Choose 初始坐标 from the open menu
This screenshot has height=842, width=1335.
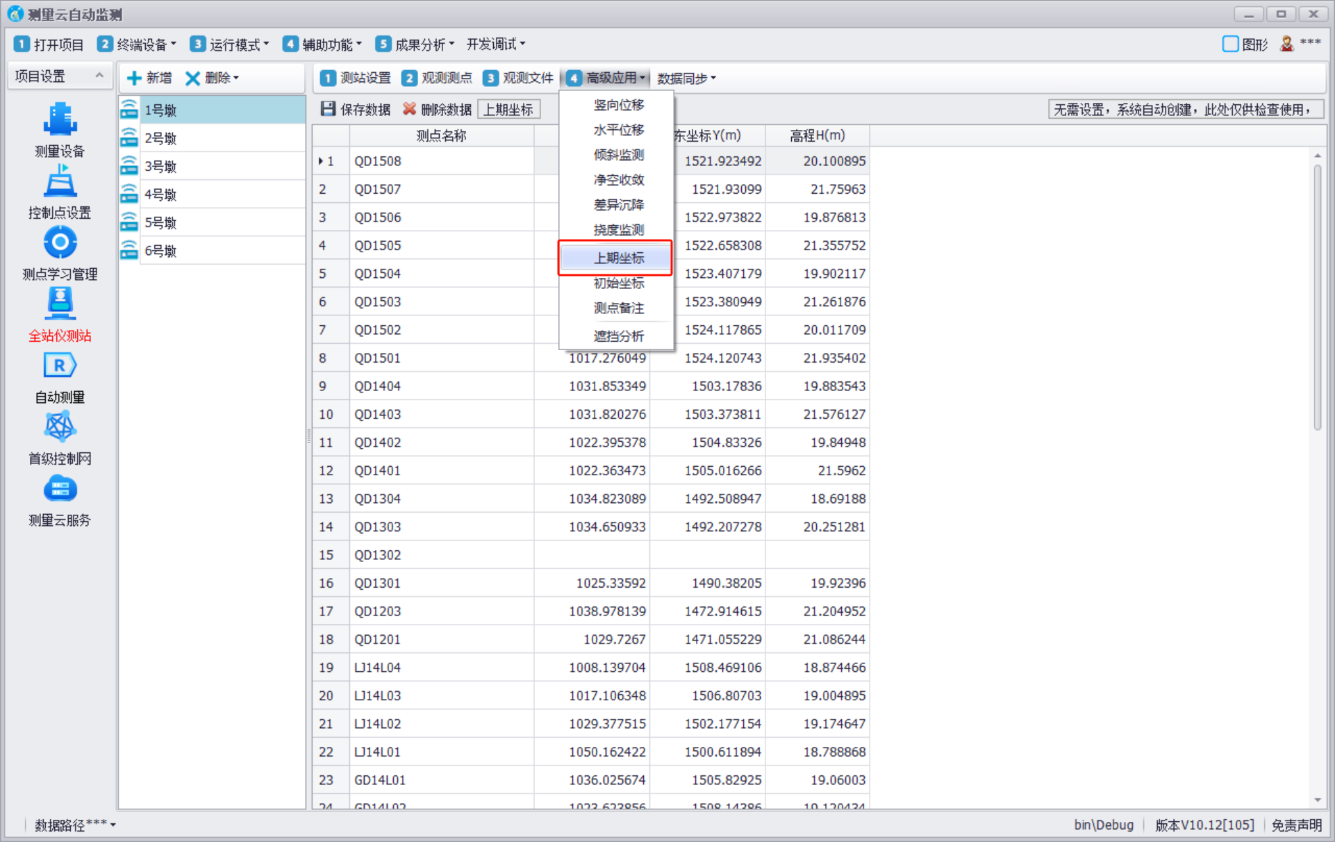(618, 283)
